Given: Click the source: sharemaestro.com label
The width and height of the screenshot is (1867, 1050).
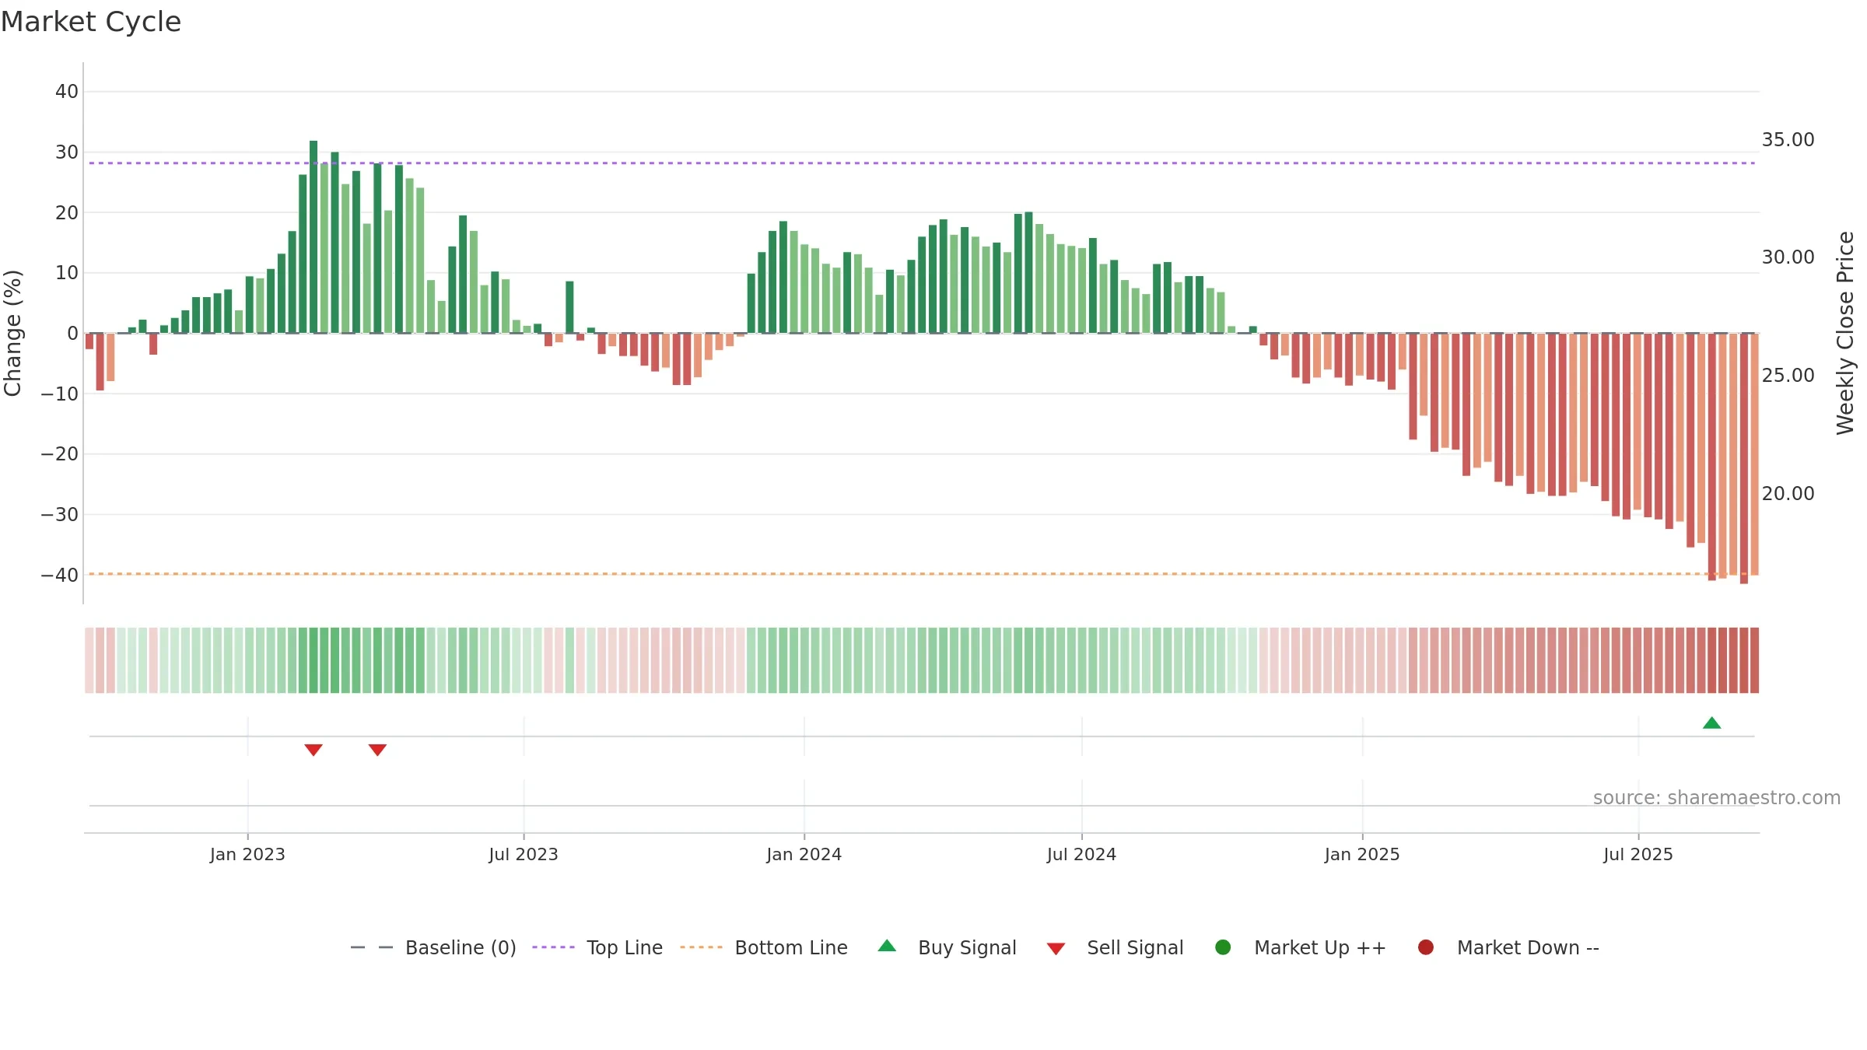Looking at the screenshot, I should click(x=1717, y=797).
